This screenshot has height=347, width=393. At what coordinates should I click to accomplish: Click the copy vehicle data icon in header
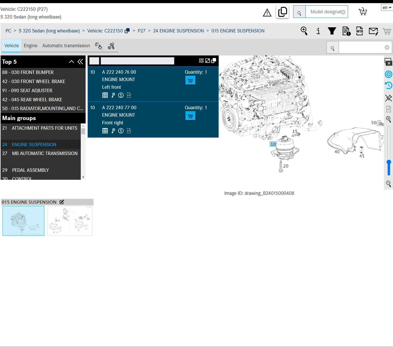(282, 12)
